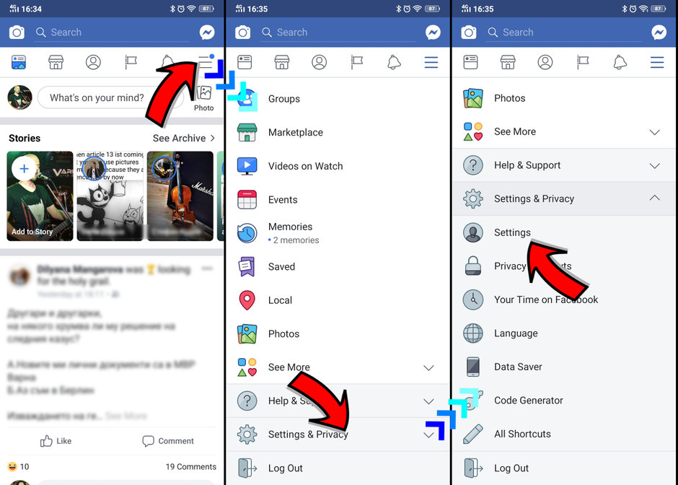
Task: Collapse Settings & Privacy in the right screen
Action: click(564, 198)
